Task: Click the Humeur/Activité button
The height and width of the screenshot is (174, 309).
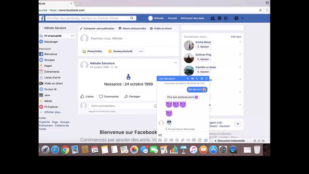Action: (x=120, y=51)
